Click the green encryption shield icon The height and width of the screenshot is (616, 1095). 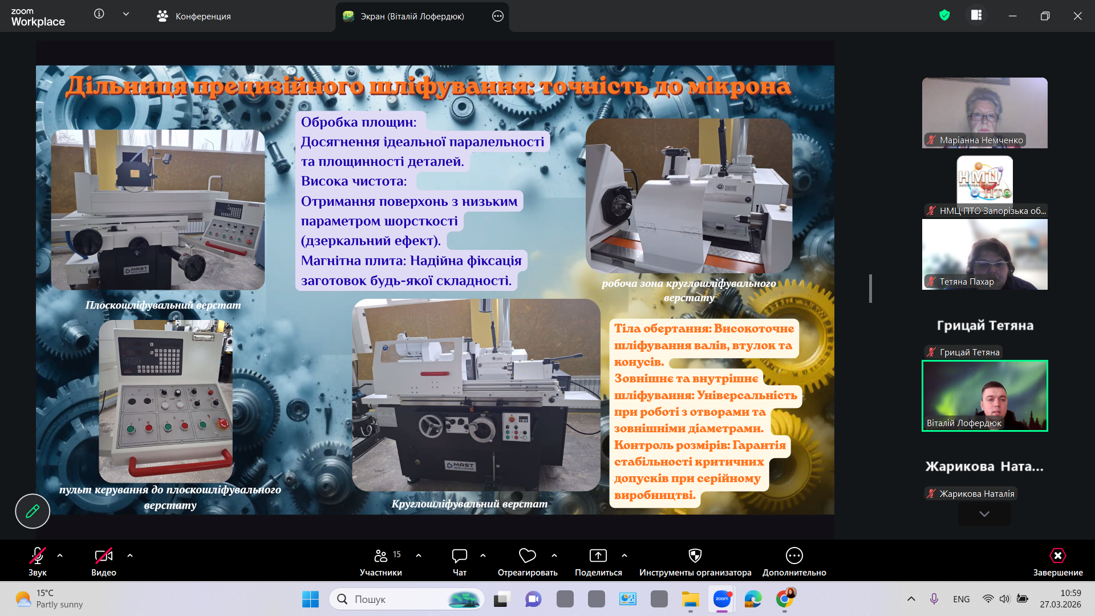(x=944, y=15)
